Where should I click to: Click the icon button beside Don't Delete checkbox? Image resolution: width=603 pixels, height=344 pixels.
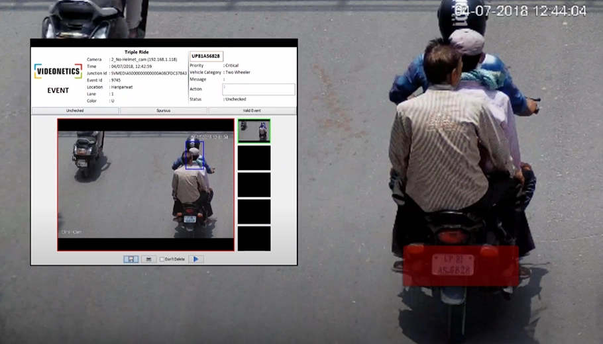[148, 259]
